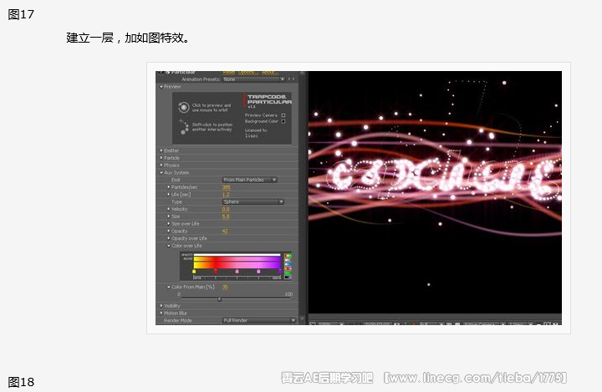Click the Options... link in the effect header

coord(247,72)
